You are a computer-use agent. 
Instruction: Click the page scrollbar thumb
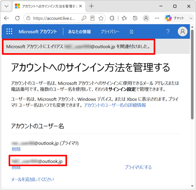coord(192,75)
